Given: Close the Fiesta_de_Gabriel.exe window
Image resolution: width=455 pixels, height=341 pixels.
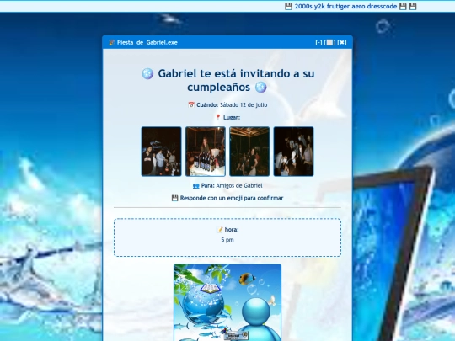Looking at the screenshot, I should [x=342, y=43].
